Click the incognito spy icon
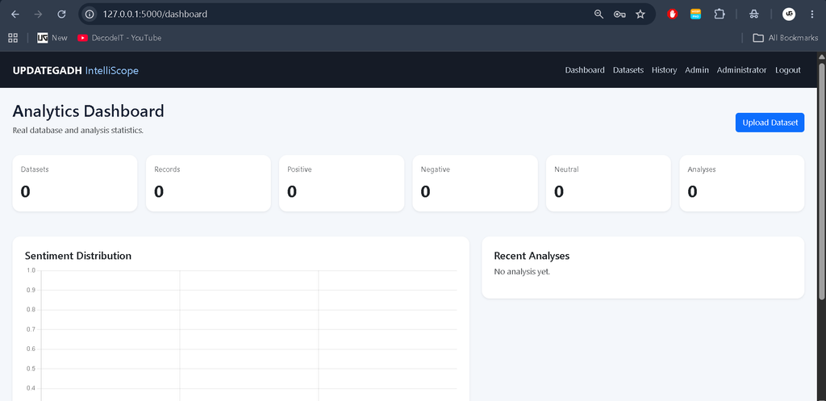Screen dimensions: 826x401 (754, 15)
